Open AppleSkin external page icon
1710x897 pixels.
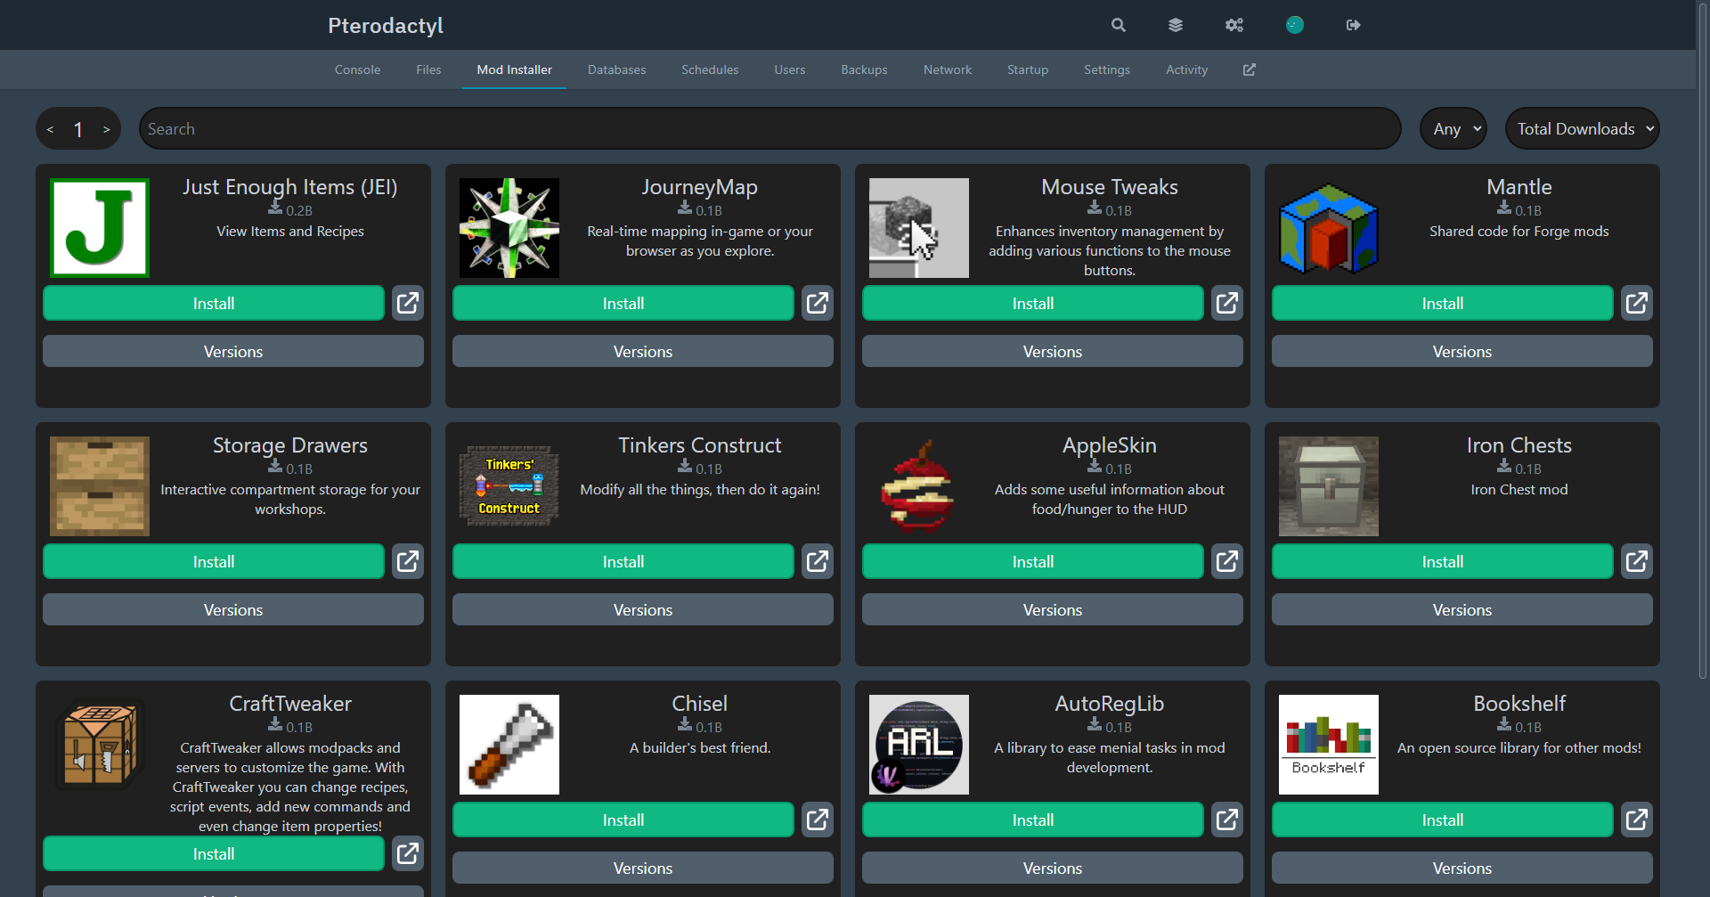1227,561
